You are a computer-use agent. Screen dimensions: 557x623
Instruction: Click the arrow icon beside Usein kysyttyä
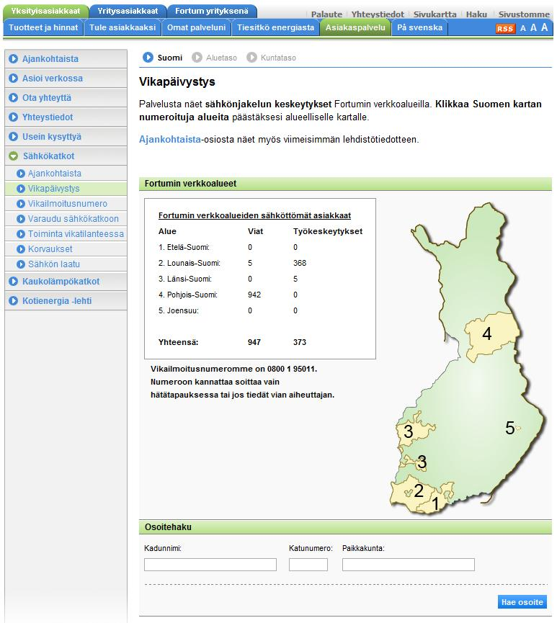pyautogui.click(x=13, y=137)
